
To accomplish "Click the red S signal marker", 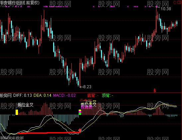I will click(155, 90).
